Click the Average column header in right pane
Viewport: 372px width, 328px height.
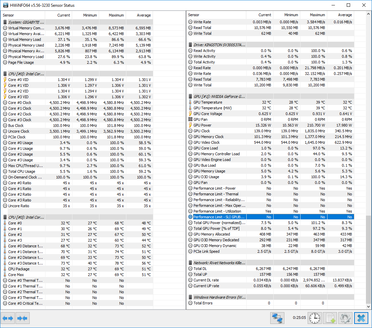(x=341, y=15)
